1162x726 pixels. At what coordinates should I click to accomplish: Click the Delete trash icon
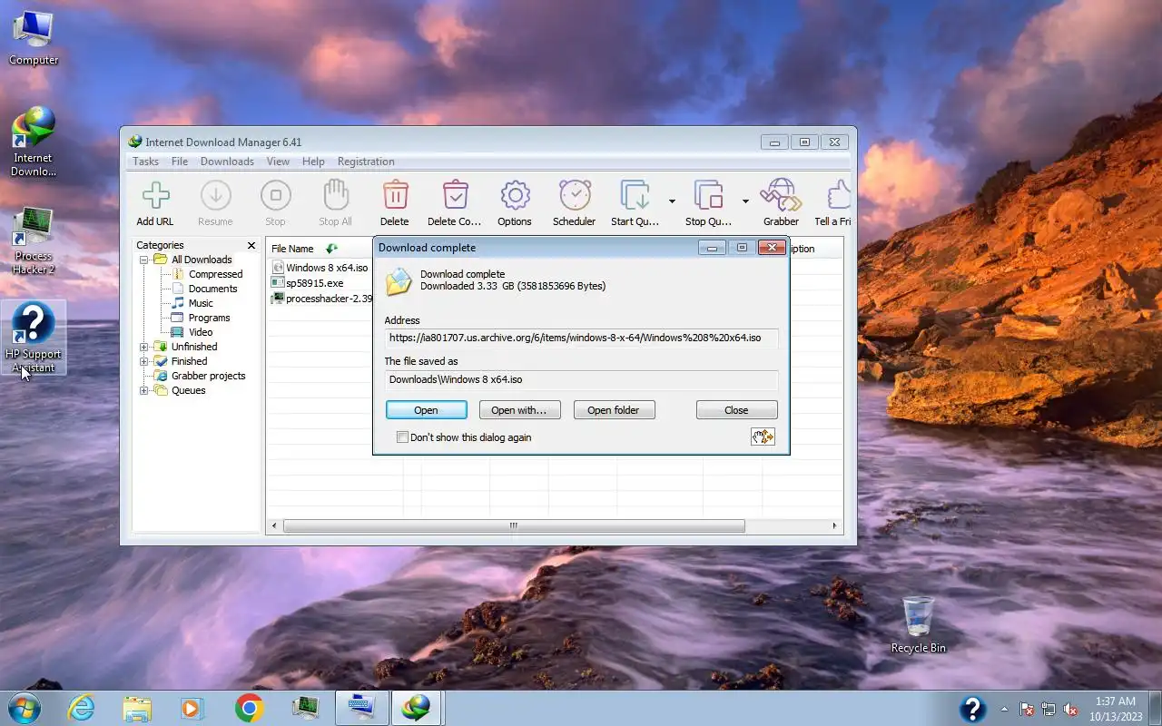pyautogui.click(x=395, y=202)
